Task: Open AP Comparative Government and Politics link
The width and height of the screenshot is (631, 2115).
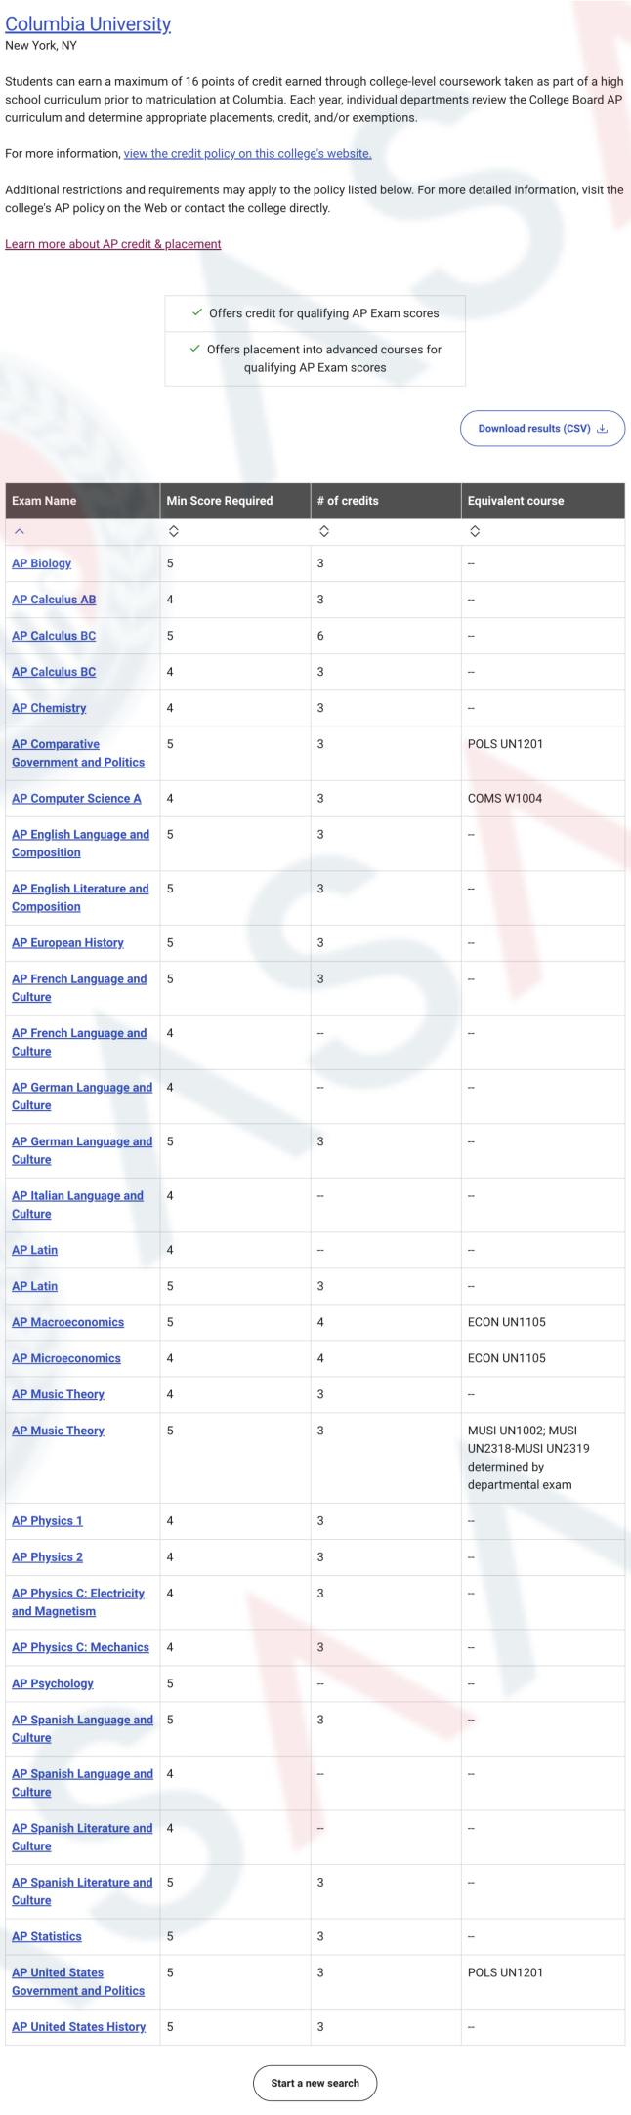Action: [x=78, y=753]
